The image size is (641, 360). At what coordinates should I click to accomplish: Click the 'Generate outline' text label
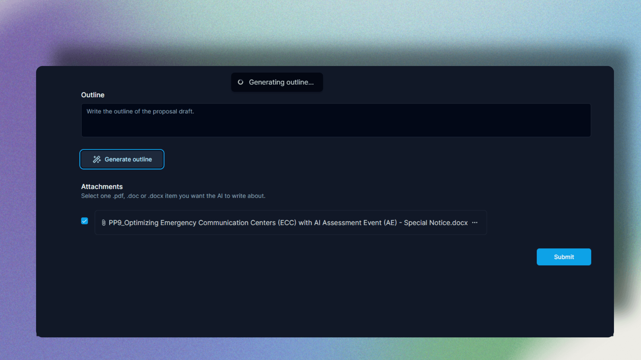point(128,159)
